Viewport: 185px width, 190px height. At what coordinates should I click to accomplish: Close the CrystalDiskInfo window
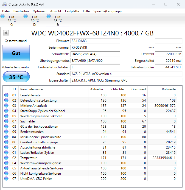(x=178, y=4)
